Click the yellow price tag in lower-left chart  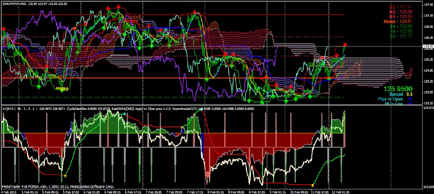click(x=62, y=89)
